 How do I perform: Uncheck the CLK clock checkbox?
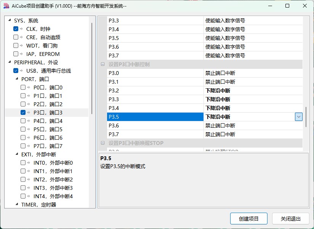tap(16, 29)
